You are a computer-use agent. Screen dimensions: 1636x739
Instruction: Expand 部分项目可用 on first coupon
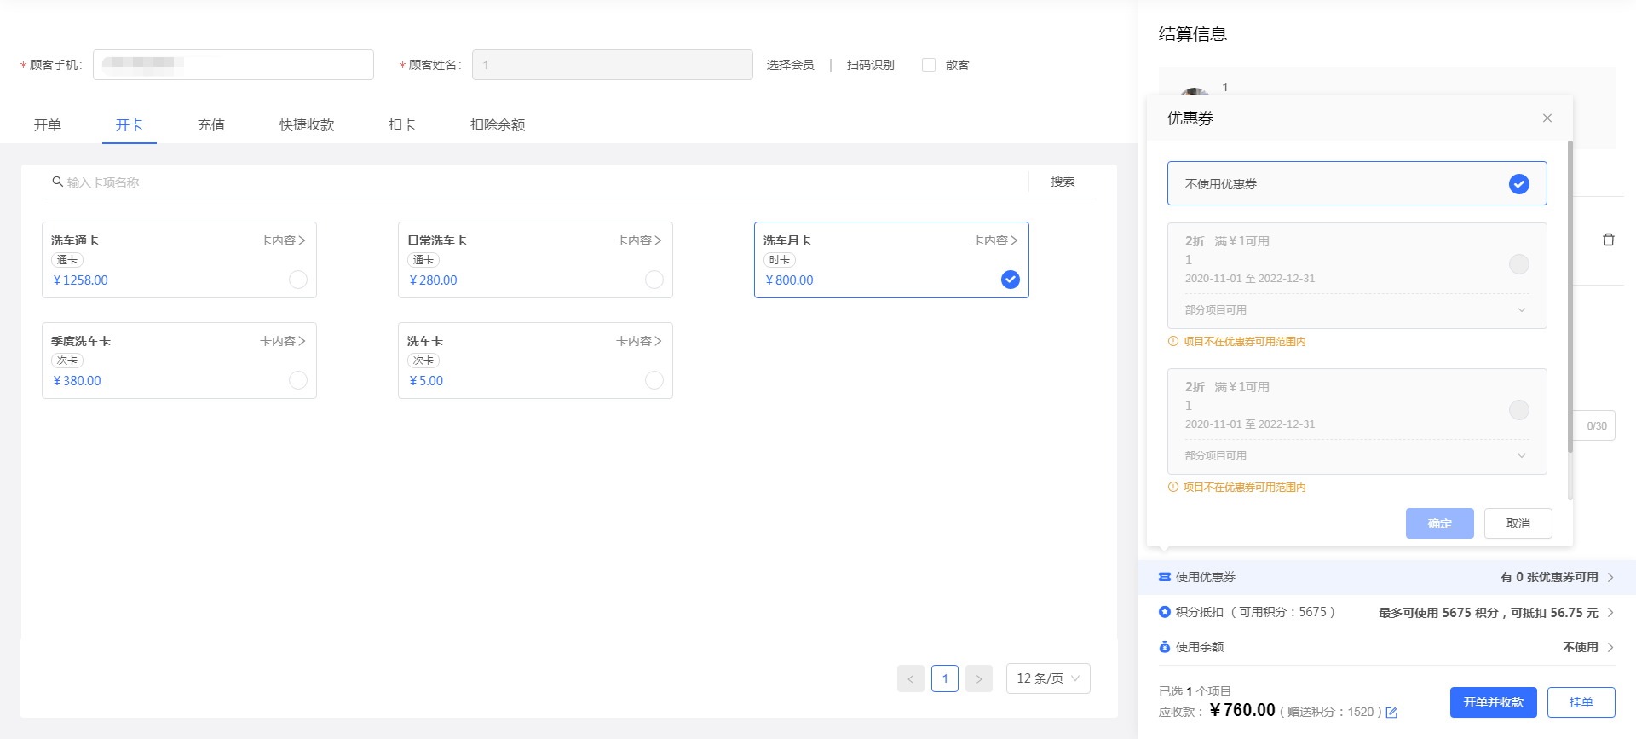point(1522,310)
